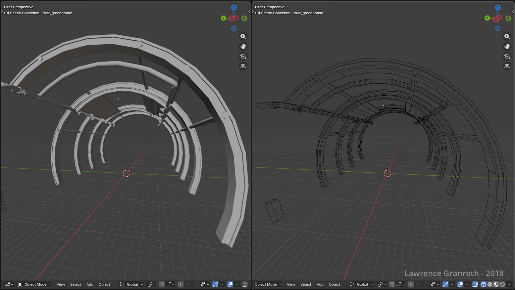
Task: Switch right viewport to material preview shading
Action: click(496, 284)
